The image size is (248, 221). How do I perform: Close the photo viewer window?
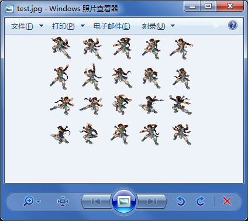tap(230, 6)
